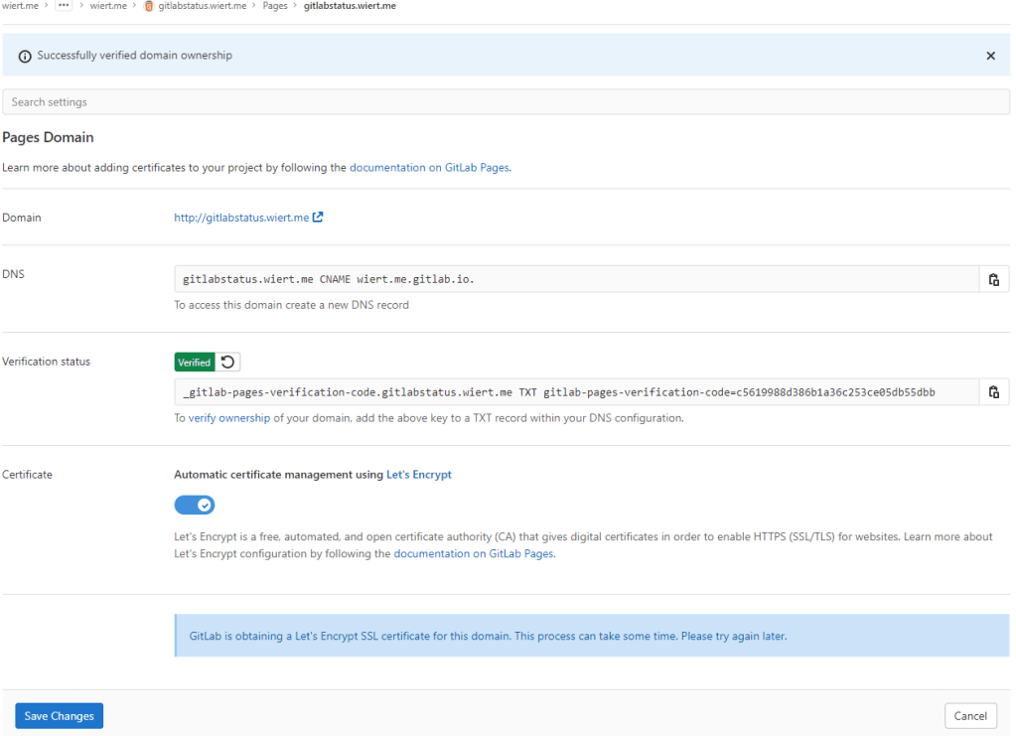Expand the collapsed breadcrumb ellipsis
The height and width of the screenshot is (736, 1016).
click(x=65, y=6)
